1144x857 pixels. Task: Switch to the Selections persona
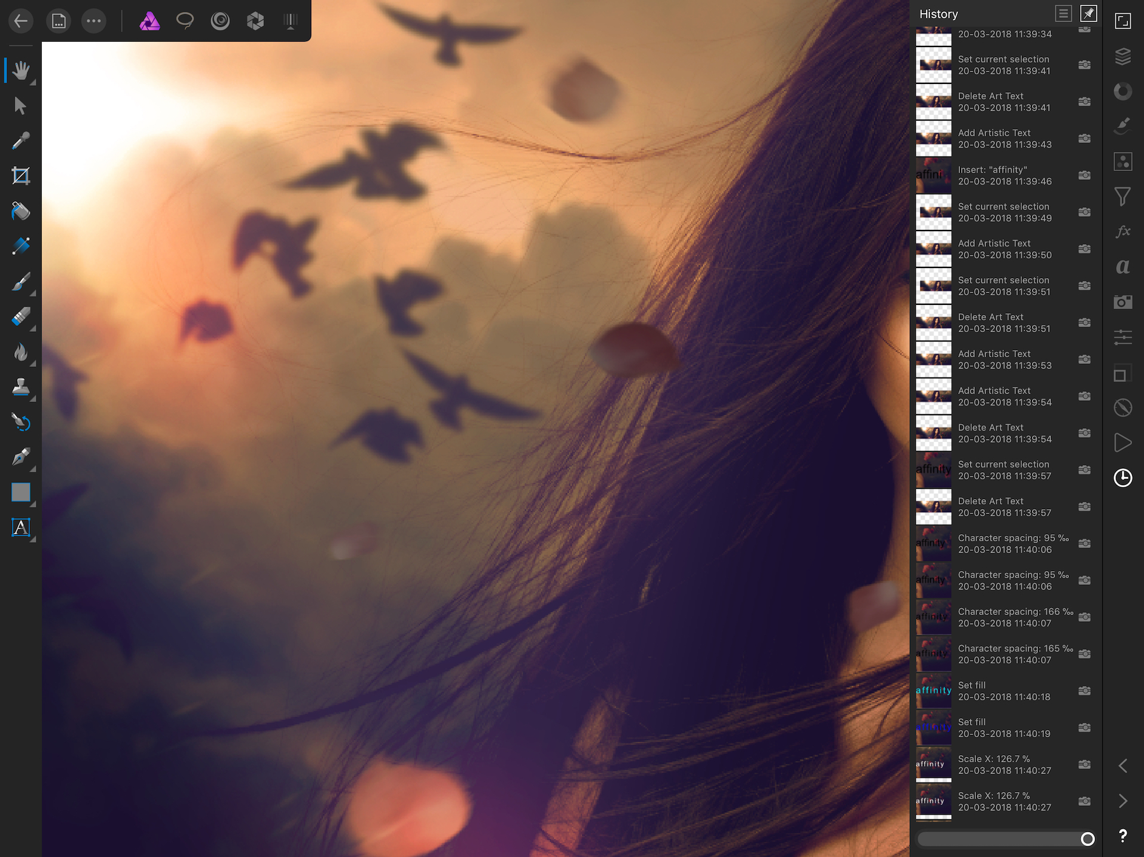click(x=185, y=21)
